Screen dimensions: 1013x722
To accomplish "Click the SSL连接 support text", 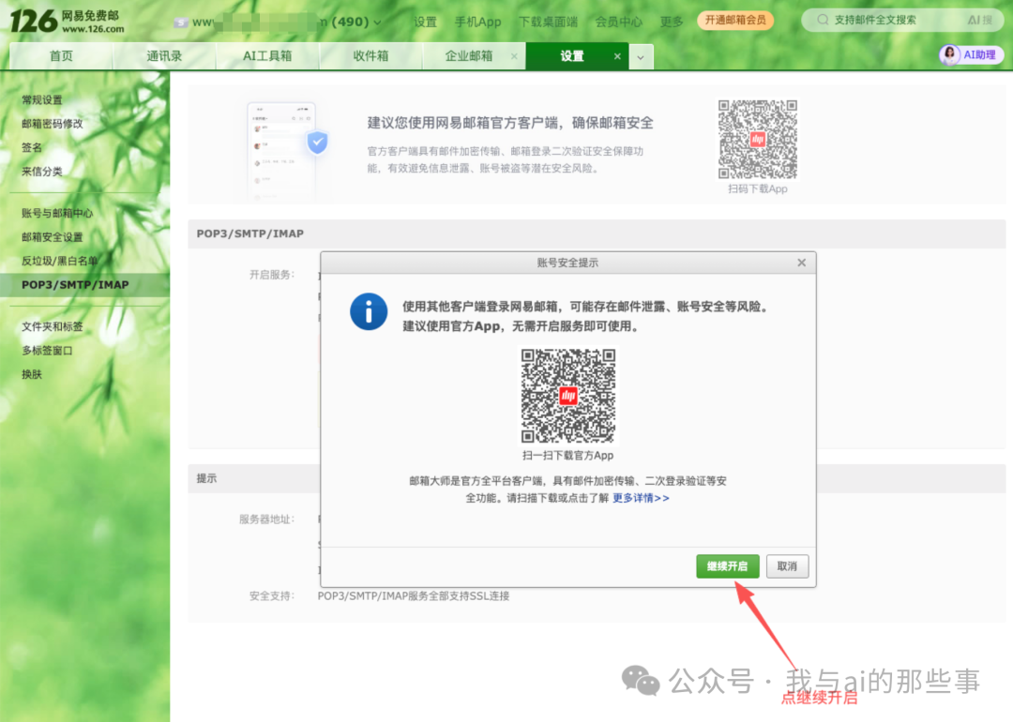I will pos(414,596).
